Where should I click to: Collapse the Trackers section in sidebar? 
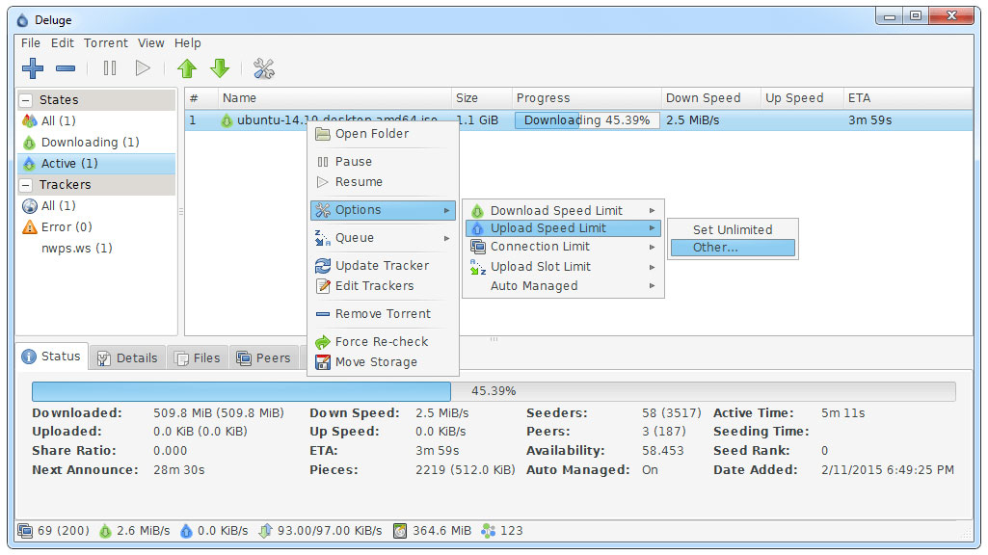click(x=26, y=185)
